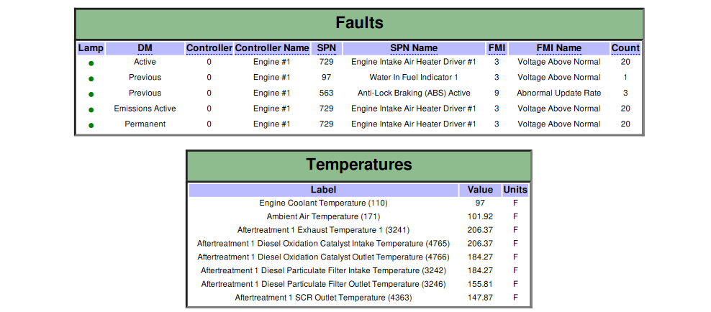Click the Count column header
The height and width of the screenshot is (312, 711).
pos(625,48)
